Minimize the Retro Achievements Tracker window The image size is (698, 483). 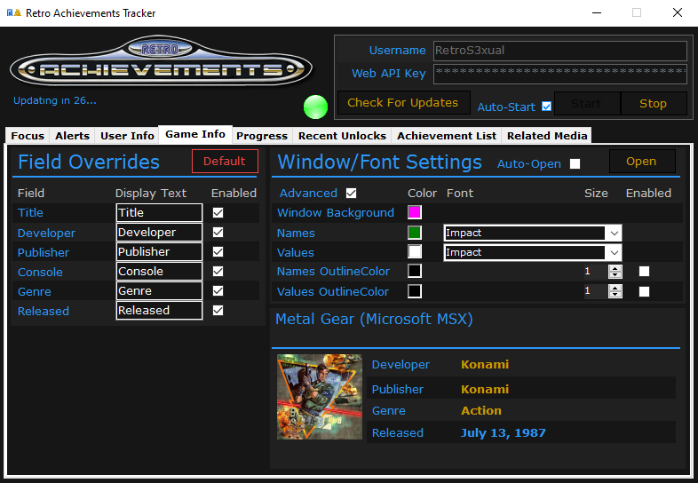coord(597,13)
